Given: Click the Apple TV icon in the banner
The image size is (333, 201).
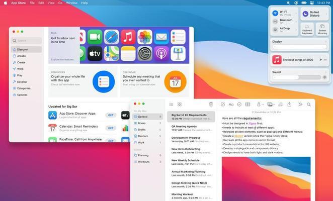Looking at the screenshot, I should point(95,53).
